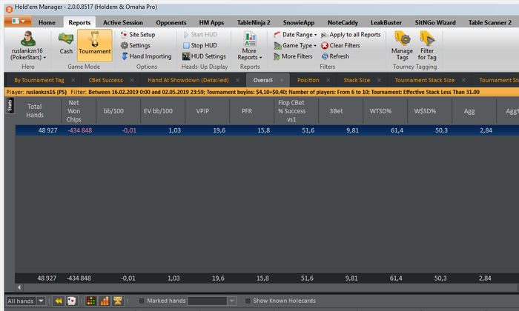The width and height of the screenshot is (519, 311).
Task: Sort by bb/100 column header
Action: (x=113, y=111)
